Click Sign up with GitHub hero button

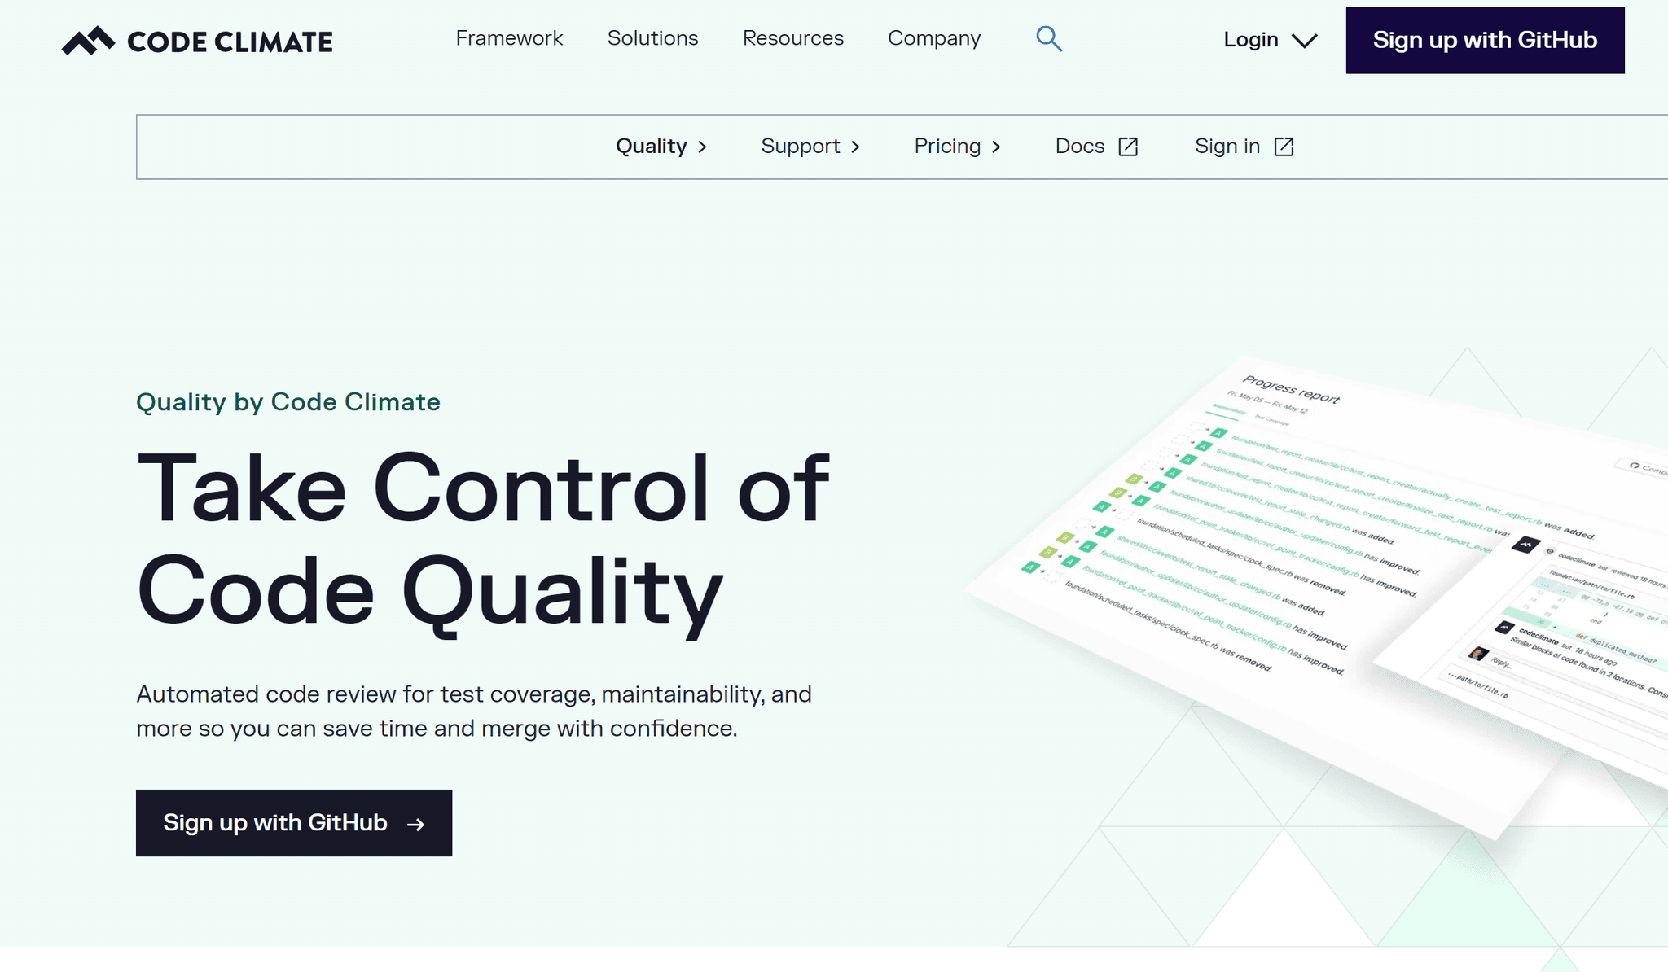click(294, 823)
